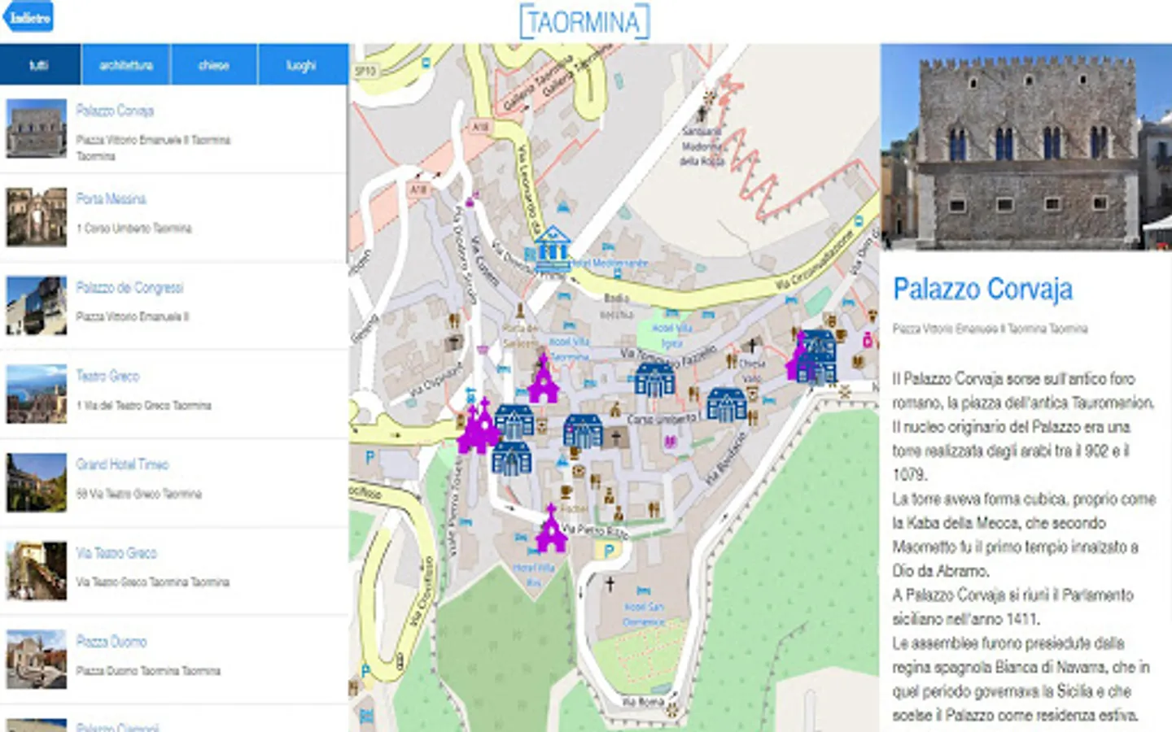Click Palazzo dei Congressi thumbnail
1172x732 pixels.
(x=37, y=307)
